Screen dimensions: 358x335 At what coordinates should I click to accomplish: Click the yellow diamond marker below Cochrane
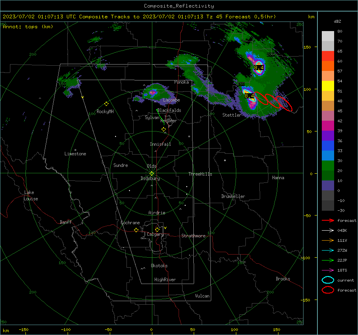(x=136, y=230)
